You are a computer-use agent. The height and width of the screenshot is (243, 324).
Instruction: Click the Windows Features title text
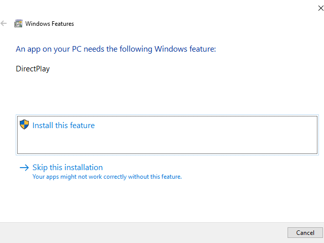50,24
